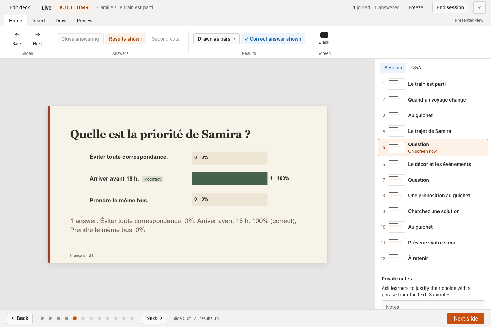Select slide 9 Cherchez une solution

[433, 211]
